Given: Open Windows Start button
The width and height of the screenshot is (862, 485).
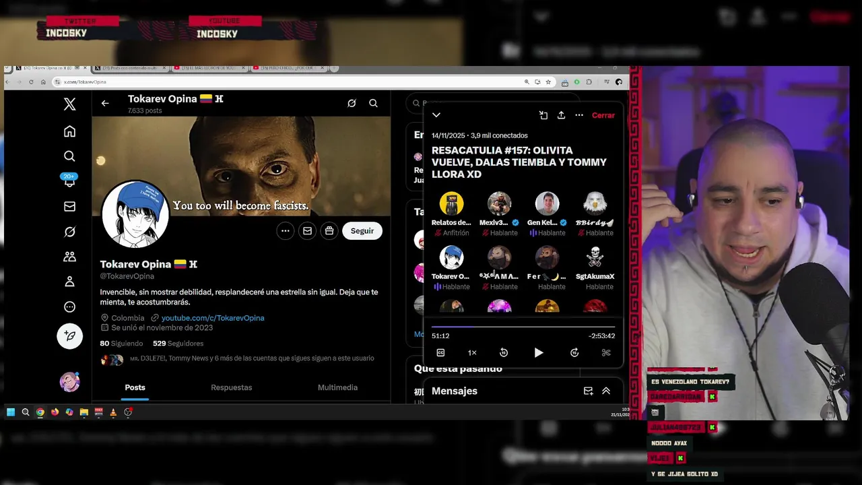Looking at the screenshot, I should tap(11, 412).
